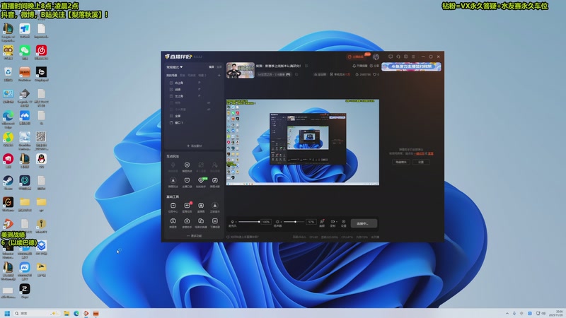
Task: Click the orange button in the title bar
Action: [357, 57]
